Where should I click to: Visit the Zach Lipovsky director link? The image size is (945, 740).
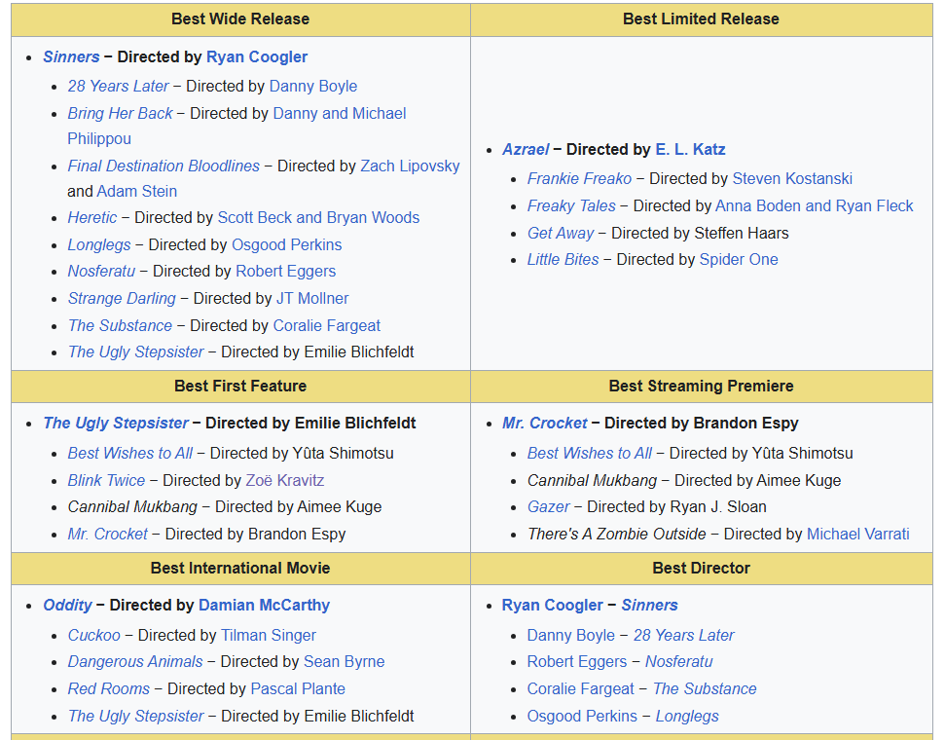click(410, 166)
